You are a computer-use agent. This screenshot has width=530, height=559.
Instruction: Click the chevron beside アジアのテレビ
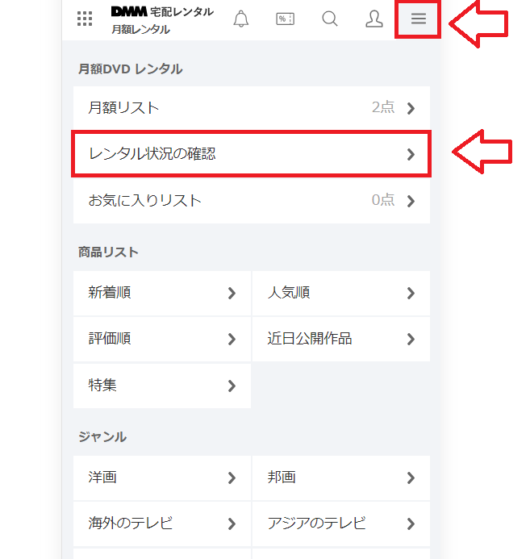click(x=411, y=524)
